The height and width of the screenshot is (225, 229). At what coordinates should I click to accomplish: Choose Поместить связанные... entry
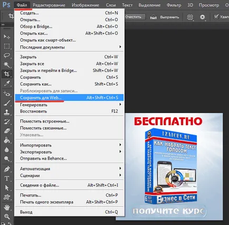pyautogui.click(x=69, y=128)
